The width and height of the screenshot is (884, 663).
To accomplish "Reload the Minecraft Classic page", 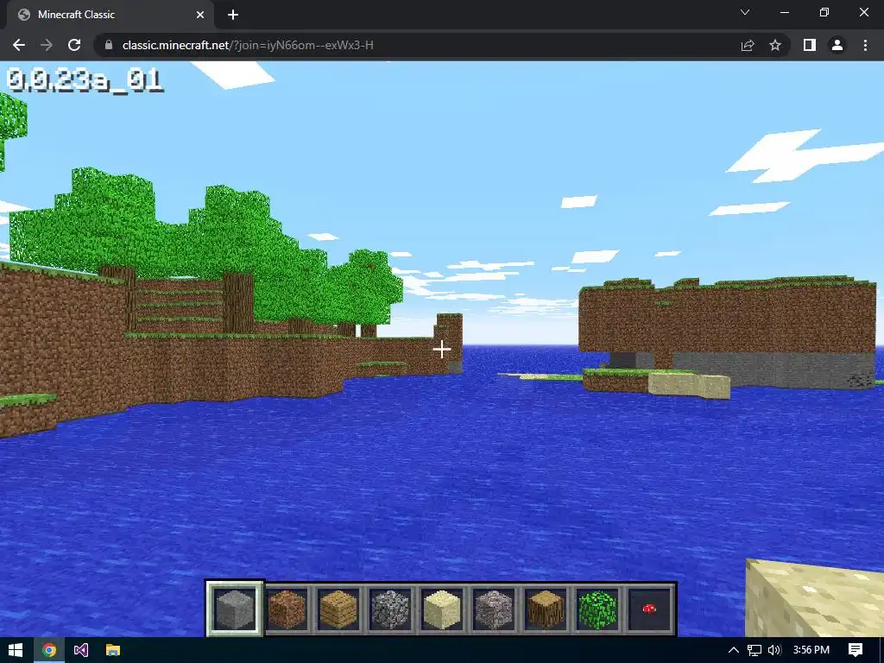I will click(x=74, y=45).
